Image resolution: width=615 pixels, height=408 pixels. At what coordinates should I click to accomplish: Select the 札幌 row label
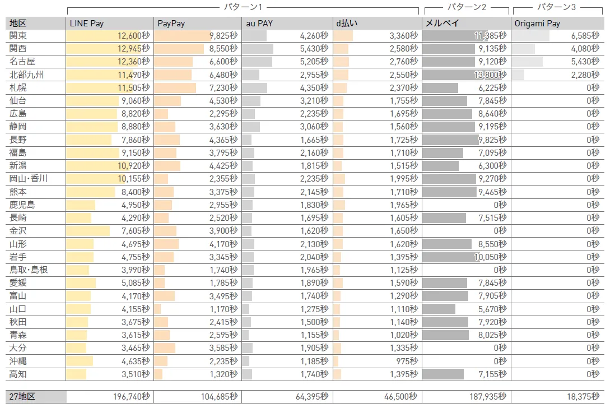pyautogui.click(x=18, y=87)
